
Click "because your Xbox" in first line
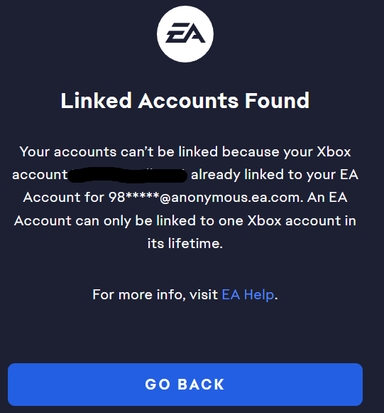(x=287, y=152)
